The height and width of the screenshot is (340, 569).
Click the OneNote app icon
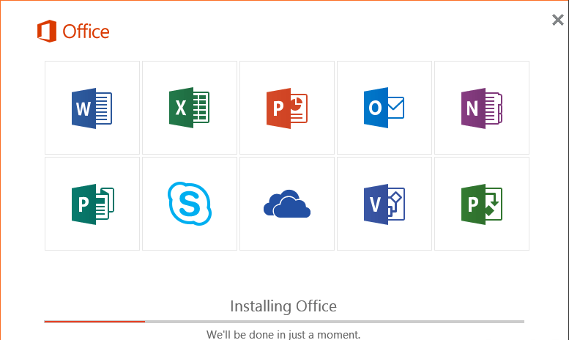(482, 108)
